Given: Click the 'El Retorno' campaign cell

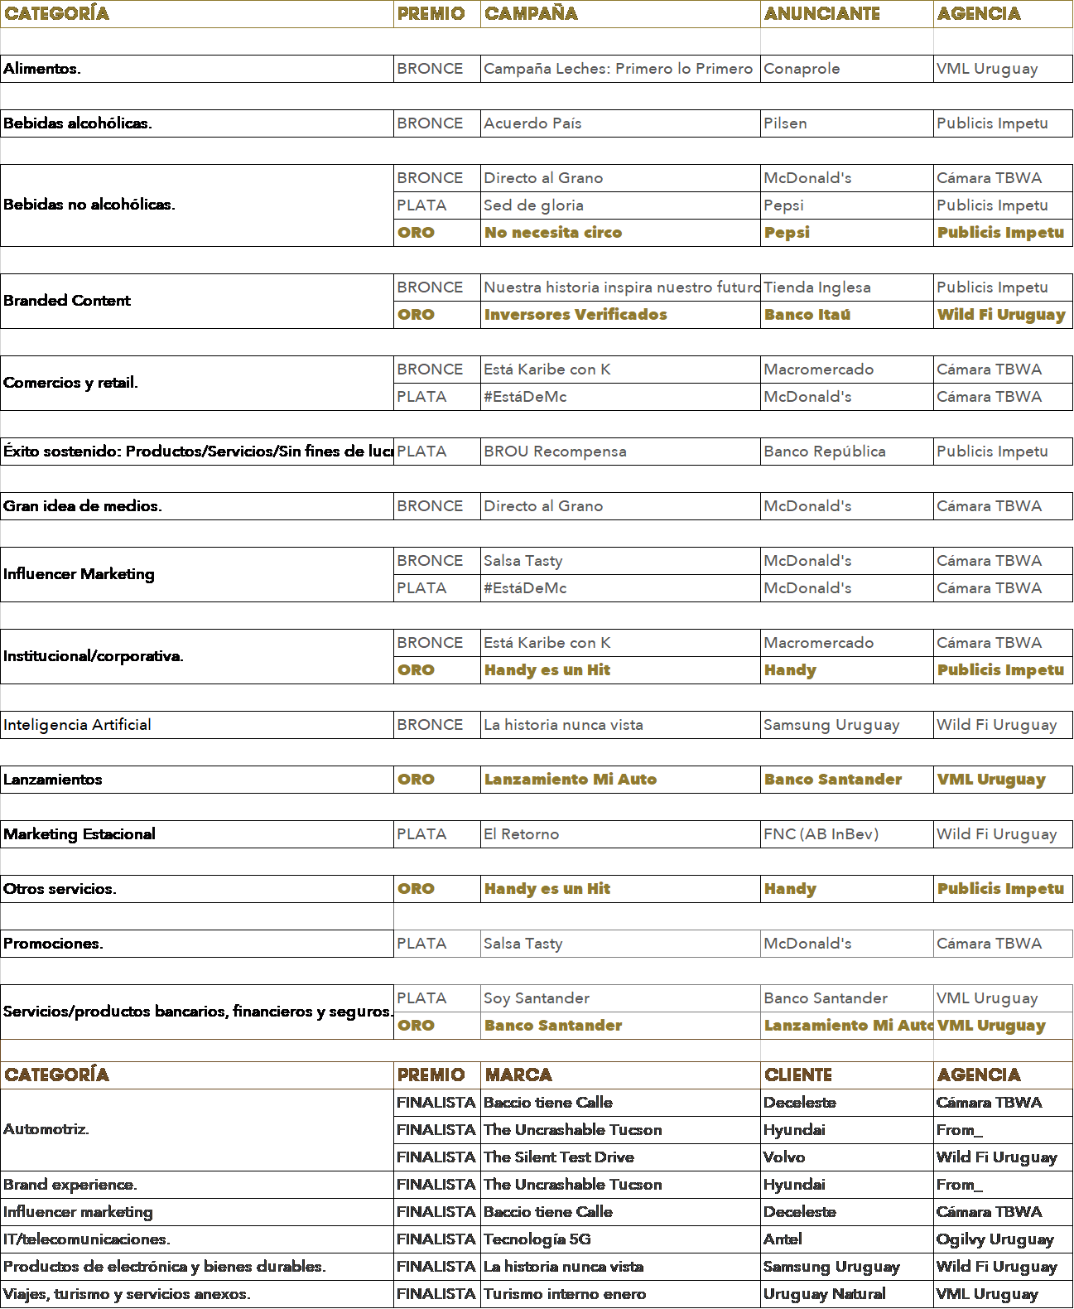Looking at the screenshot, I should tap(620, 834).
